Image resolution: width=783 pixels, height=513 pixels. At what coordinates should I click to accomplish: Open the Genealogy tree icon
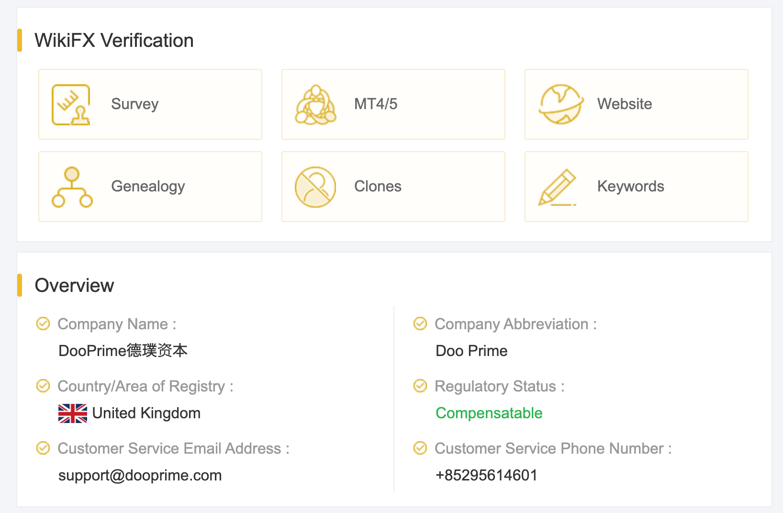(72, 187)
